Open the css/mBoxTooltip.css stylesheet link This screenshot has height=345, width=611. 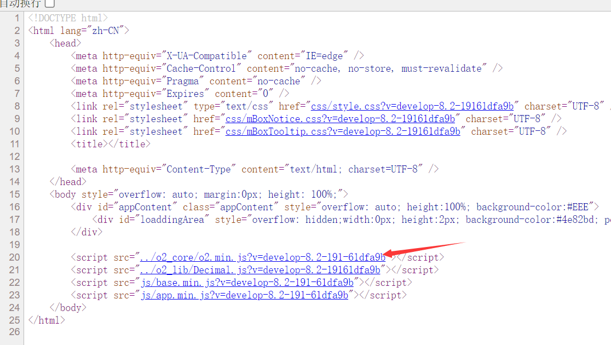click(343, 131)
